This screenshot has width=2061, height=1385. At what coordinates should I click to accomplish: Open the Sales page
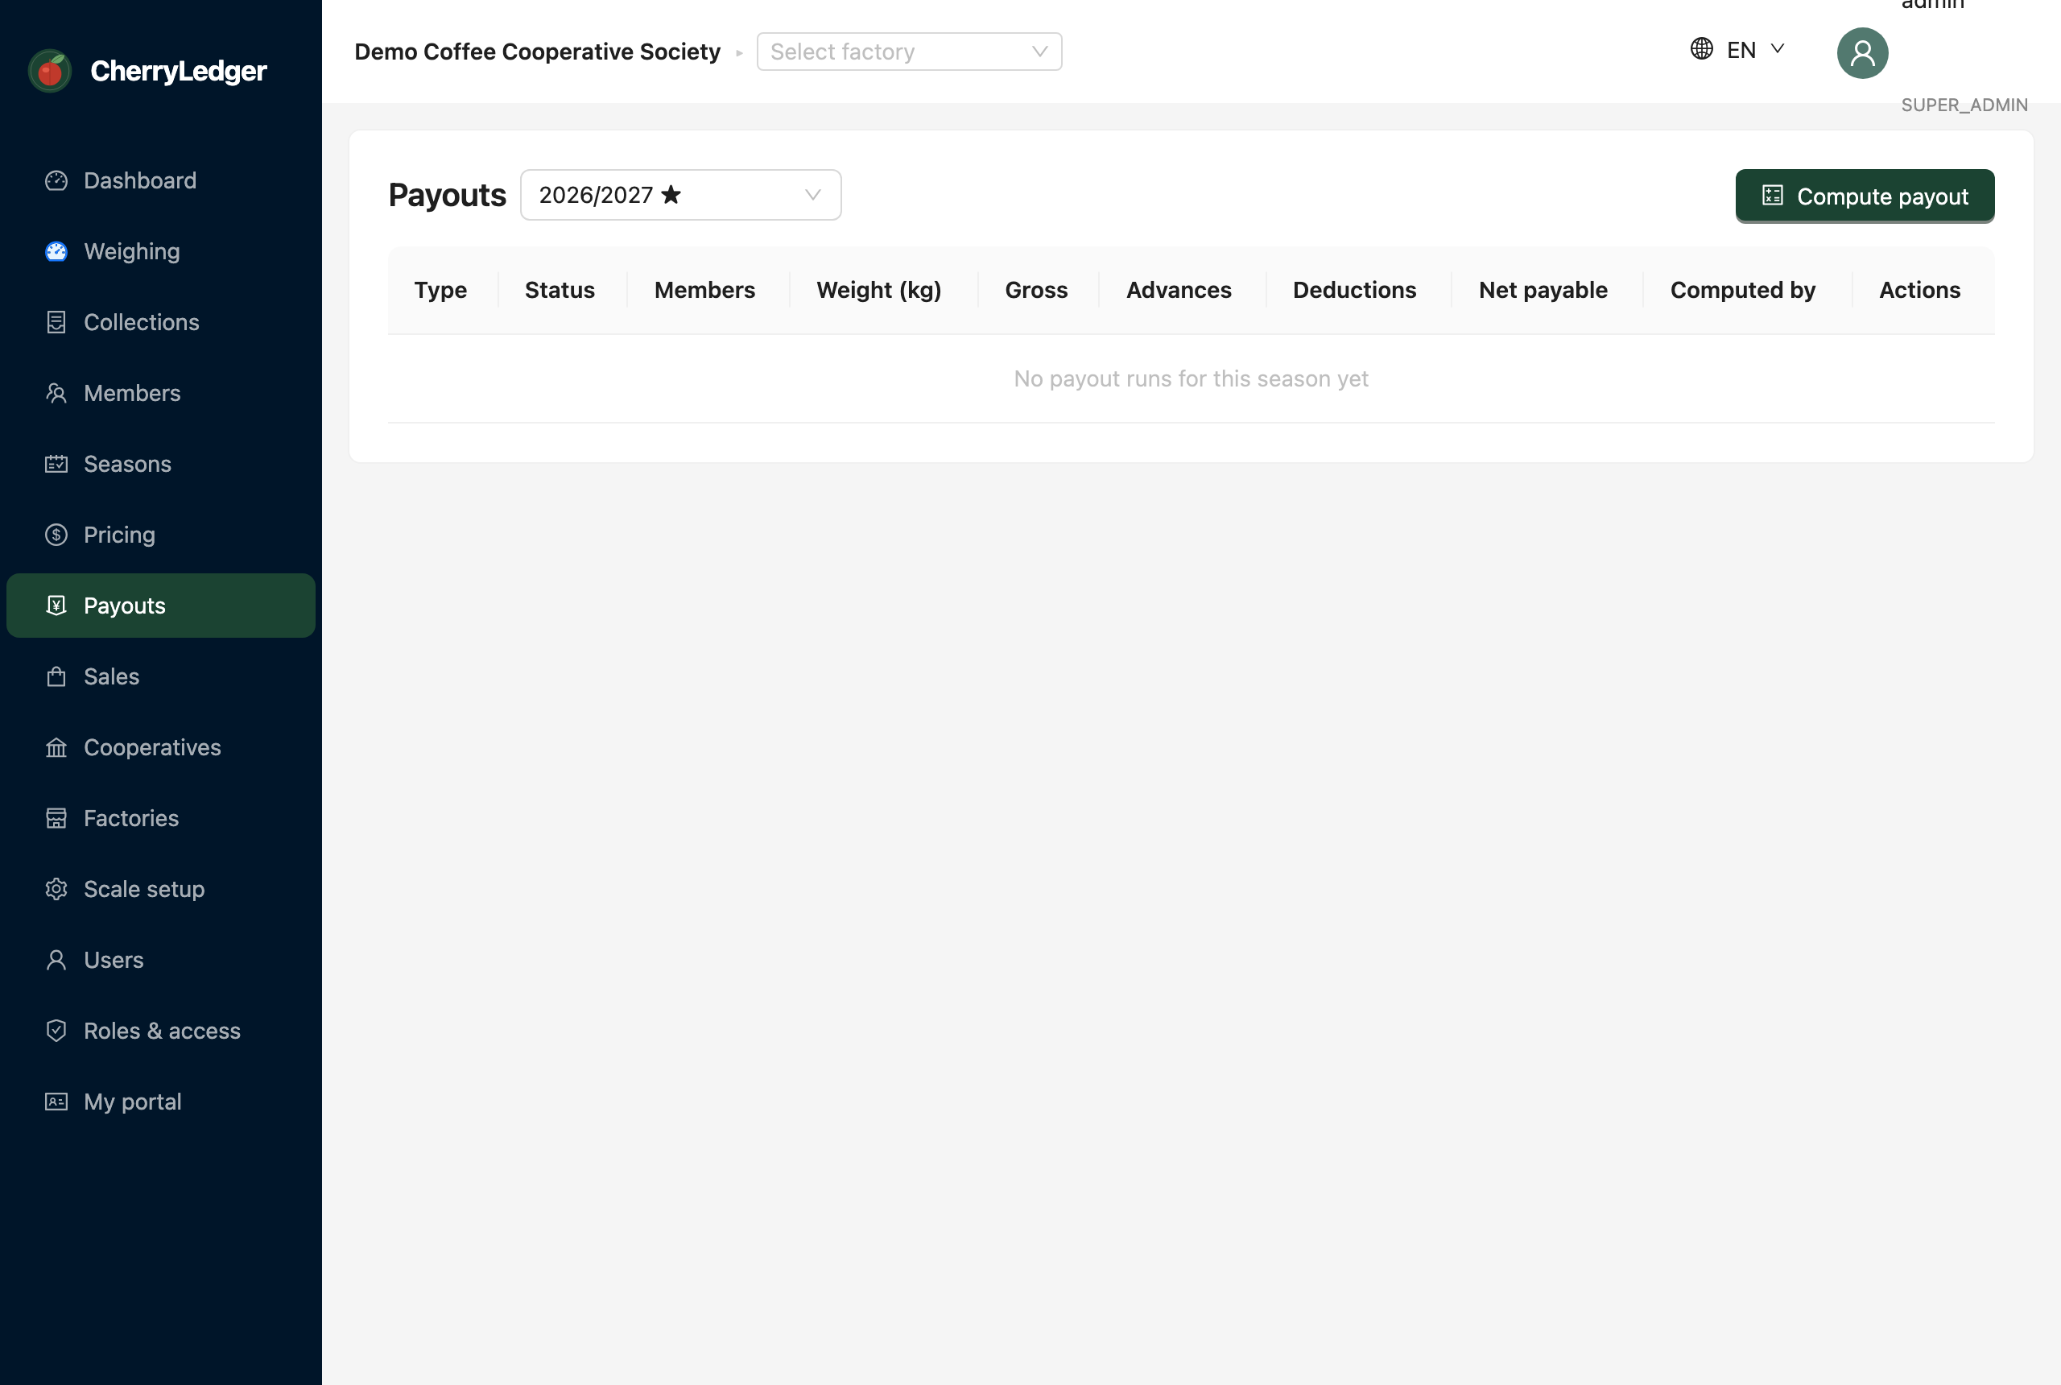tap(161, 676)
